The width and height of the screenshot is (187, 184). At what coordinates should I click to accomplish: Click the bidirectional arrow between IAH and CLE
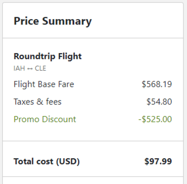click(30, 69)
